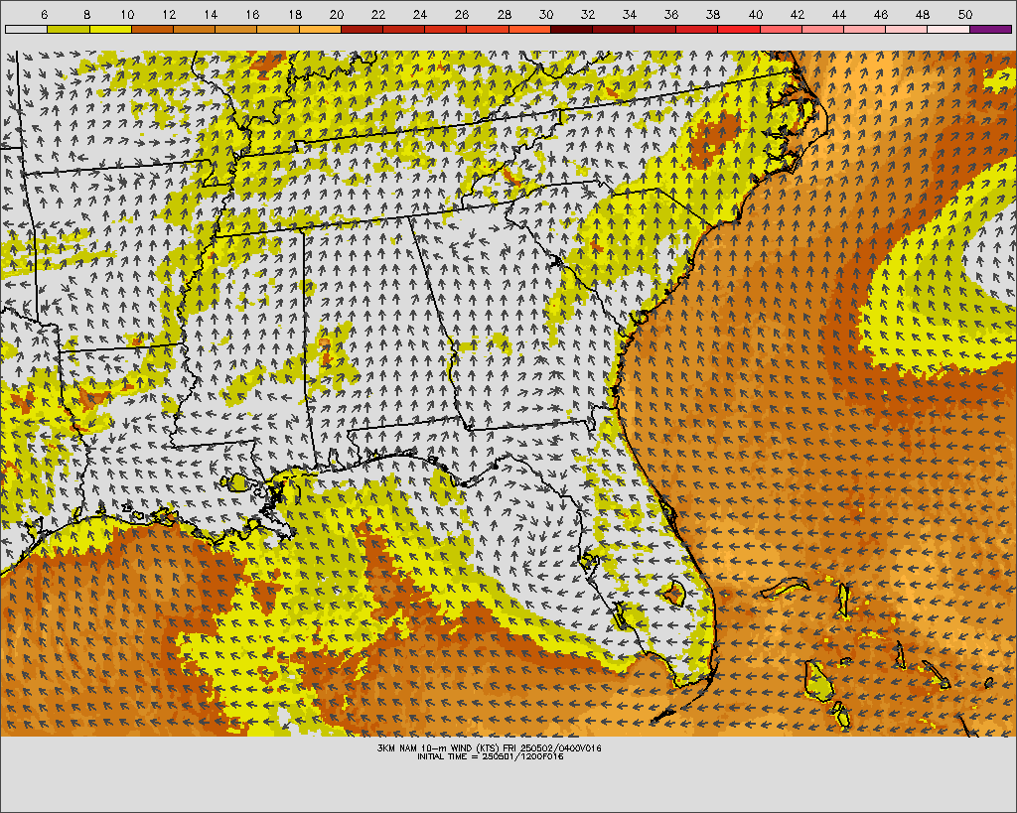
Task: Pick the legend swatch between 24 and 26
Action: pyautogui.click(x=446, y=29)
